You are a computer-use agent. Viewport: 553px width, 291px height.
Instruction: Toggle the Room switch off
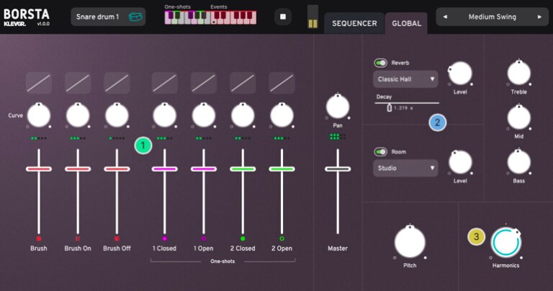(380, 152)
